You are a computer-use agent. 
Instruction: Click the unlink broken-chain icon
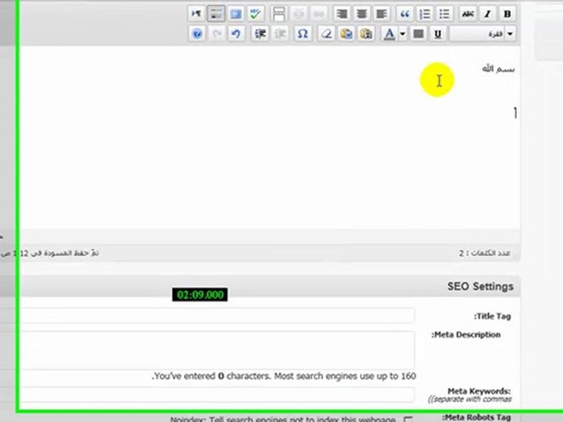(x=299, y=14)
